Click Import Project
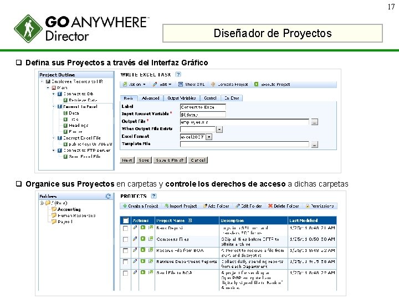399x299 pixels. (181, 206)
